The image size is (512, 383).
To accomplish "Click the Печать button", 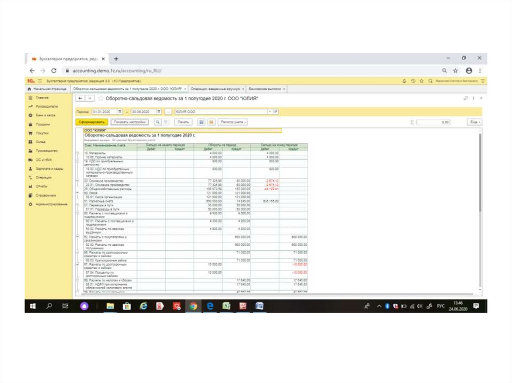I will pos(183,122).
